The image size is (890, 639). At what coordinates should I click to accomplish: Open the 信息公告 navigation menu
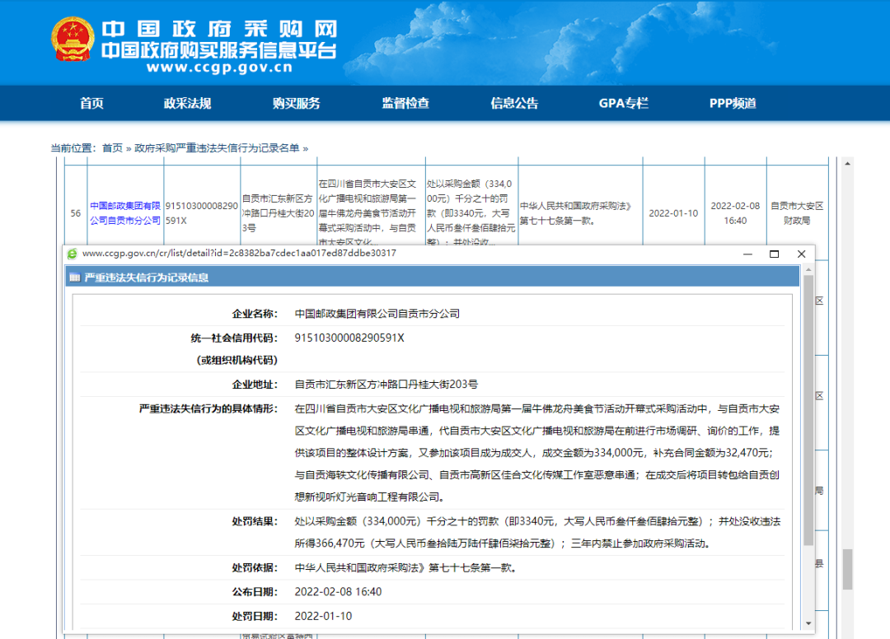pyautogui.click(x=514, y=103)
